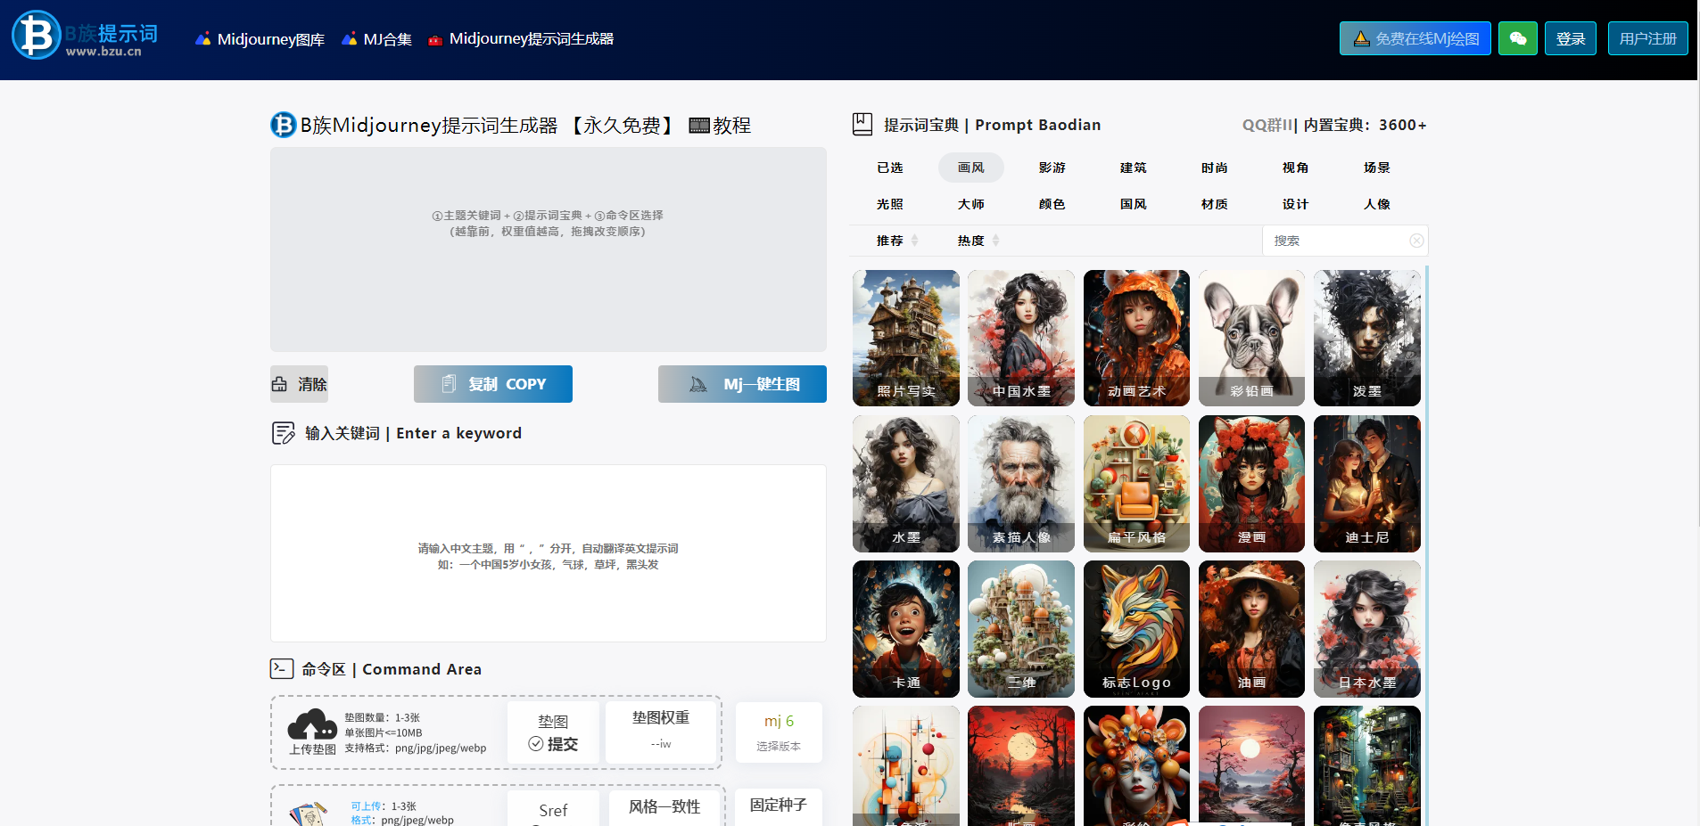
Task: Toggle the 垫图 提交 checkmark button
Action: click(553, 733)
